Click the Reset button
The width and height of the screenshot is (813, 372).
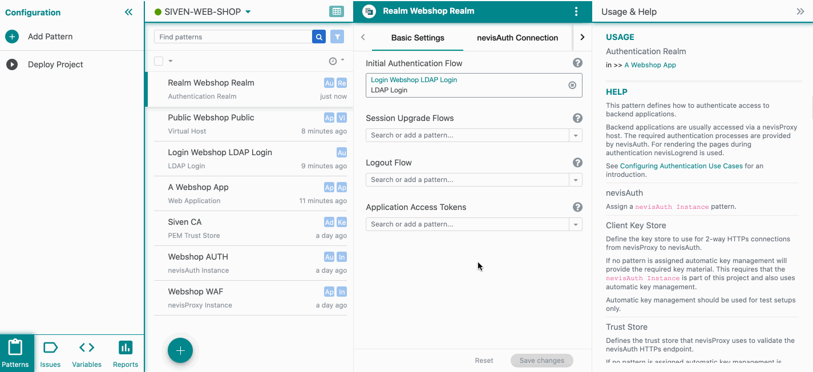click(x=484, y=361)
